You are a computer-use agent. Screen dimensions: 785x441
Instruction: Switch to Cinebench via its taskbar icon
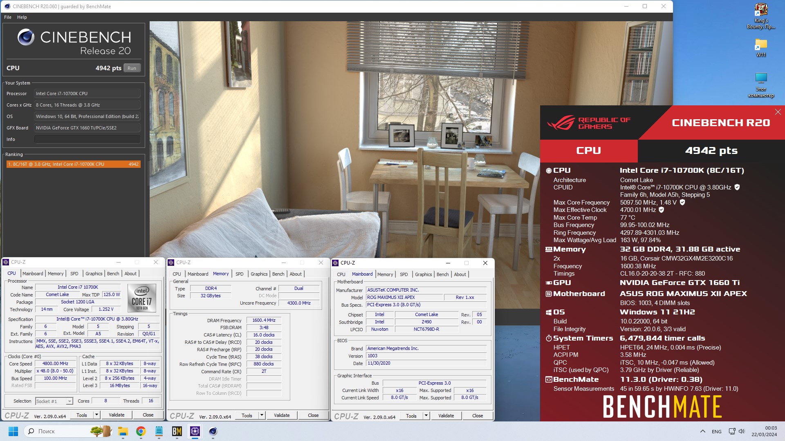pos(213,431)
